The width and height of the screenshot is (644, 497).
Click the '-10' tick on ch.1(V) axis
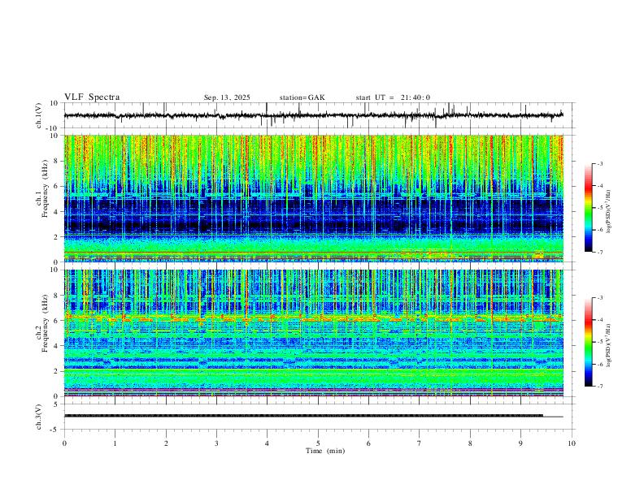click(x=52, y=128)
